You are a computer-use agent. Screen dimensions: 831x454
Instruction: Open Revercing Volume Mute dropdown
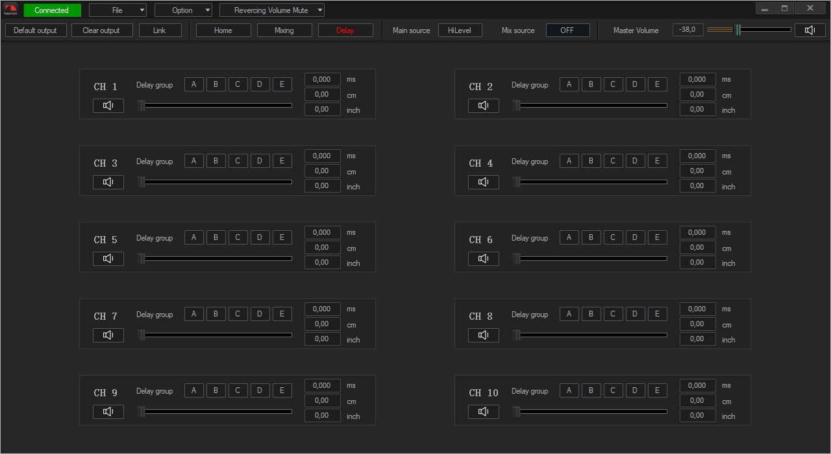point(271,10)
